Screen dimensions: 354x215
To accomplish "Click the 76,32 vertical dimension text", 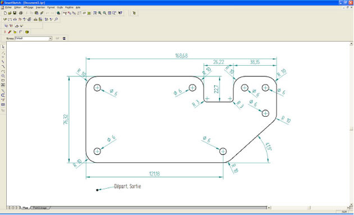I will pos(66,120).
